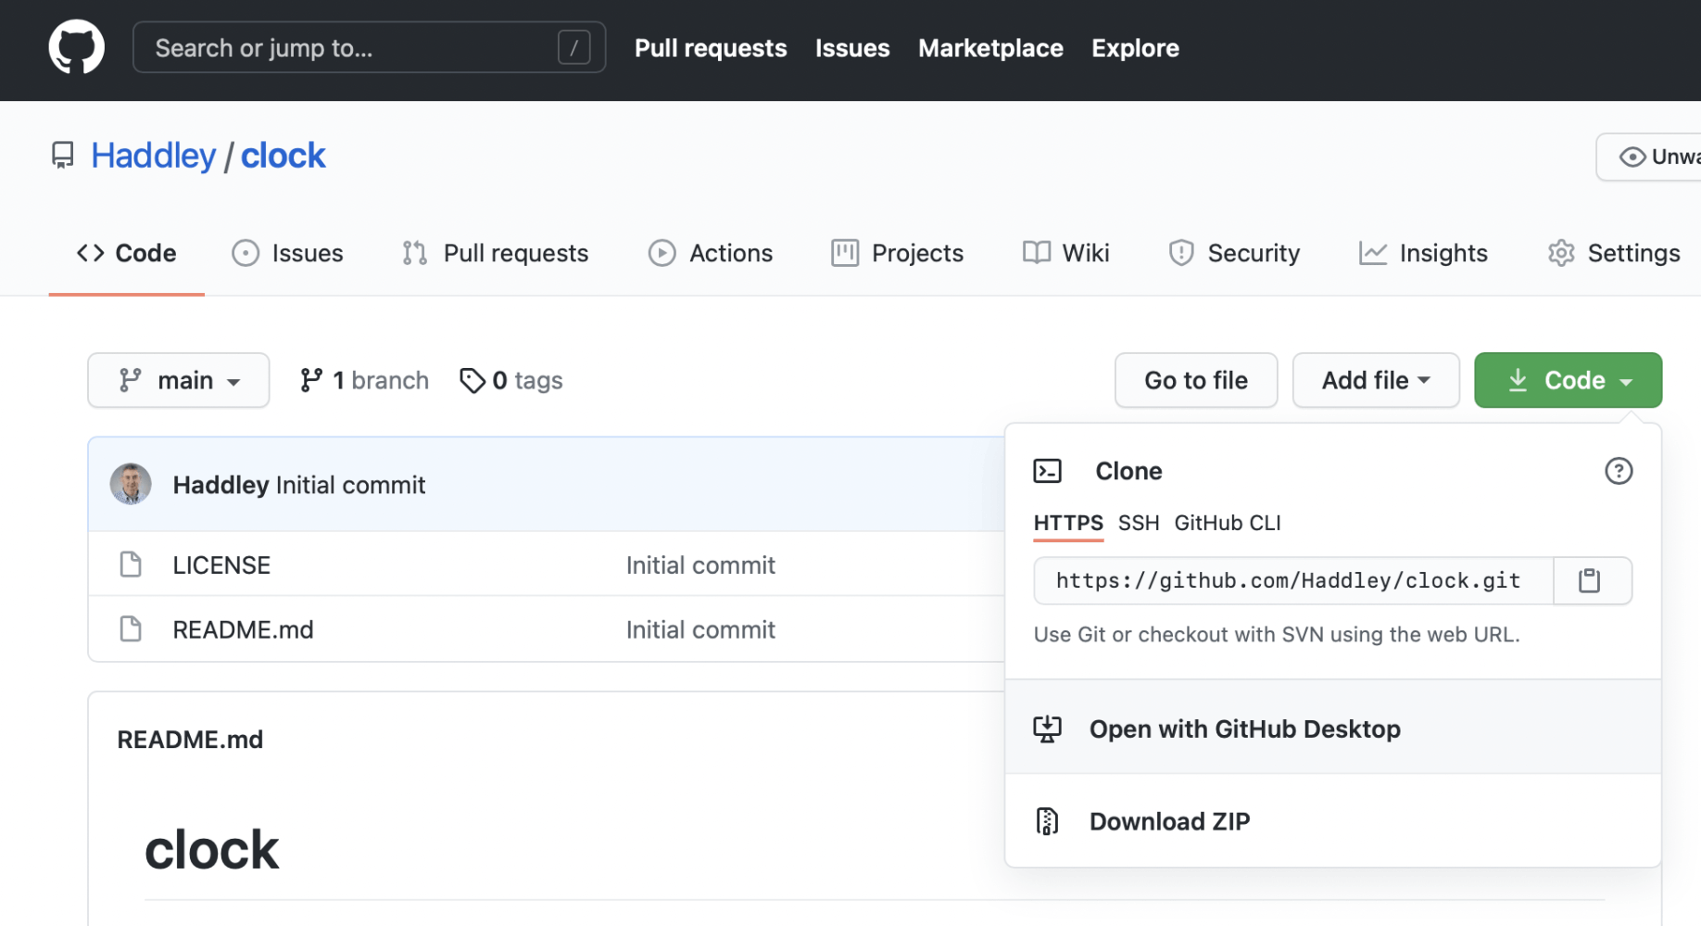The image size is (1701, 926).
Task: Click the GitHub Desktop download icon
Action: tap(1047, 729)
